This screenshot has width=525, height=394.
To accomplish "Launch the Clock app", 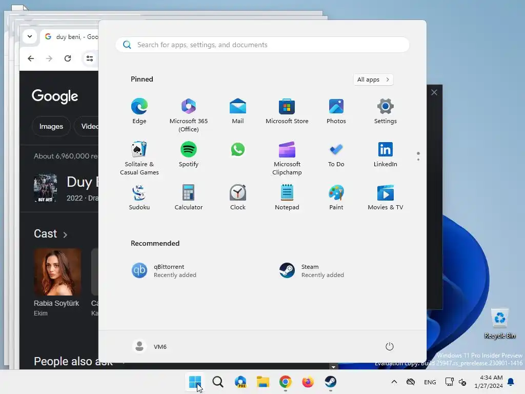I will click(238, 198).
